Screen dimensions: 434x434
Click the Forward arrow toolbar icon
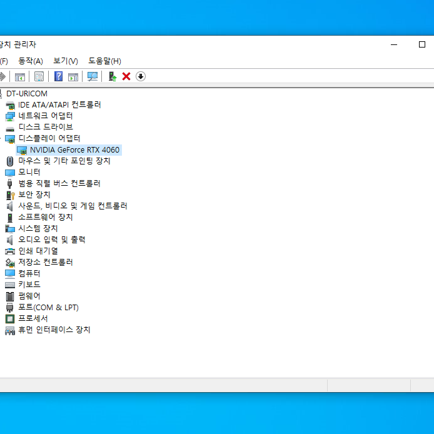point(3,76)
